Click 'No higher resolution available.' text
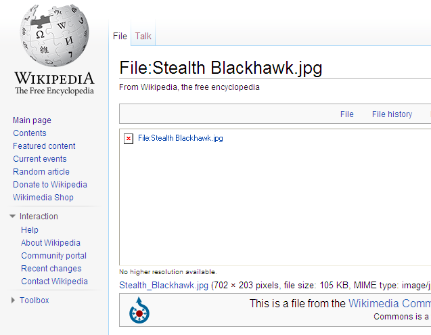 pos(168,272)
